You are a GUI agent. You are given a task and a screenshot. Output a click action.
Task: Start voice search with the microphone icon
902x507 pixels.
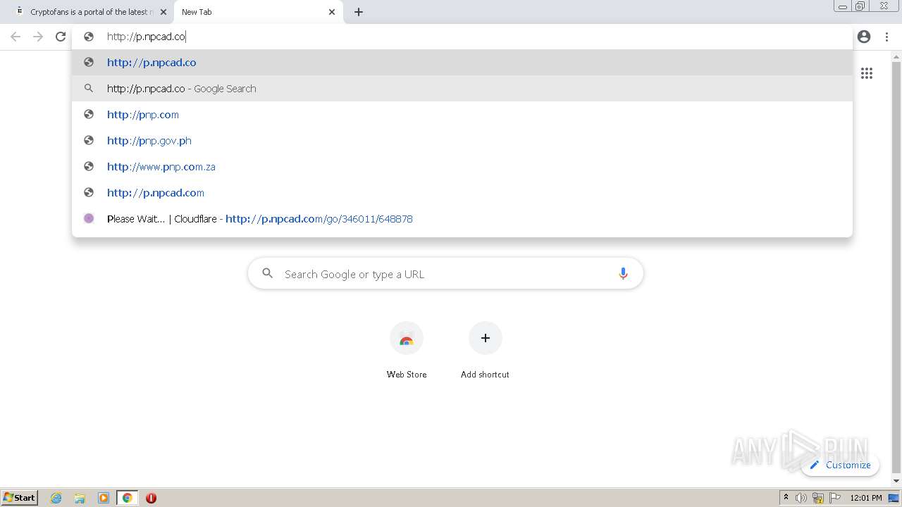(x=623, y=274)
